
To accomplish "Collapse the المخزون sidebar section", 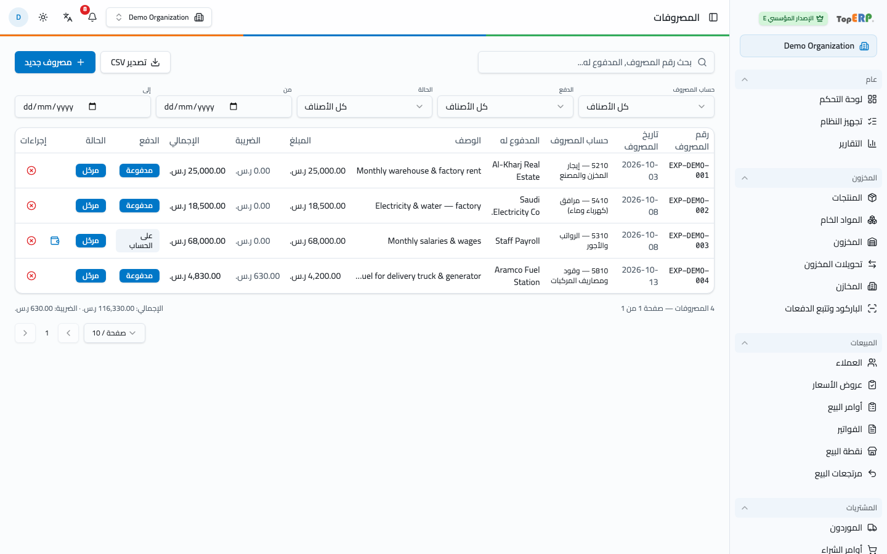I will click(x=808, y=178).
